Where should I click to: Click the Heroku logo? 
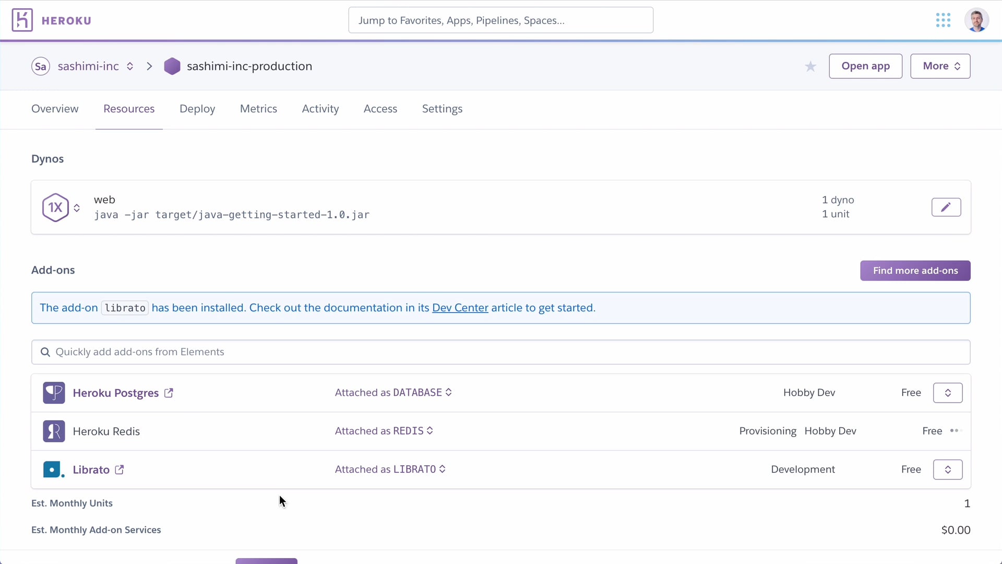pyautogui.click(x=21, y=20)
